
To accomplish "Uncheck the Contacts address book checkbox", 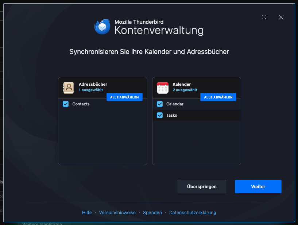I will (66, 104).
